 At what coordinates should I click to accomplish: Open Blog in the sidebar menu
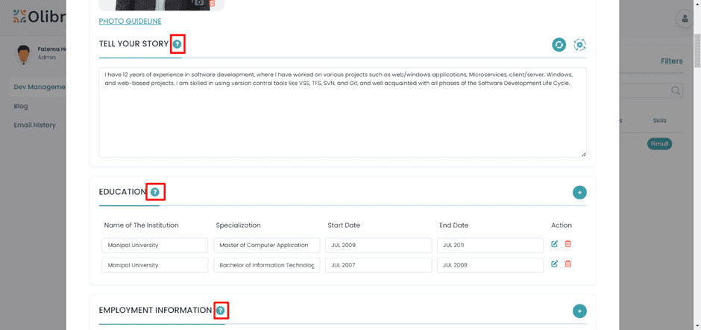pyautogui.click(x=21, y=106)
